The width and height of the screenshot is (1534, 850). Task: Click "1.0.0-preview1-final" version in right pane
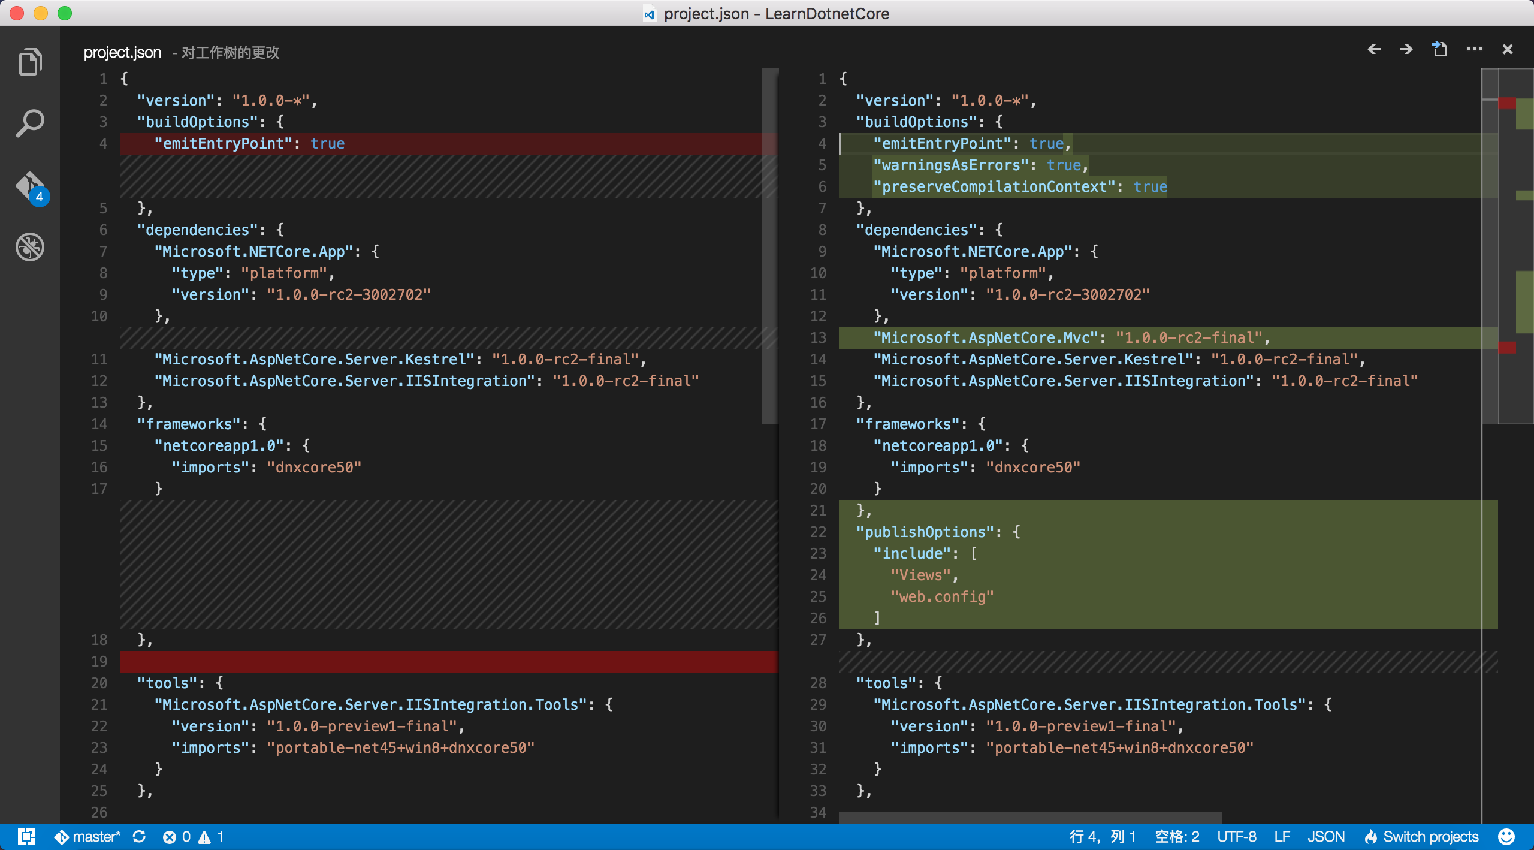point(1081,727)
